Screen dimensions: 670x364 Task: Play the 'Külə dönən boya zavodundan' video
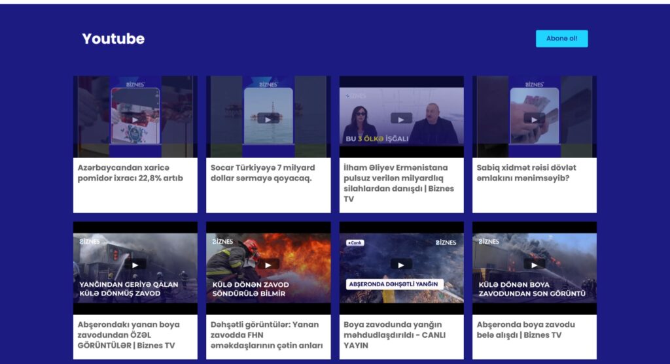[534, 264]
